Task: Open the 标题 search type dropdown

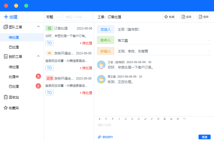Action: [53, 17]
